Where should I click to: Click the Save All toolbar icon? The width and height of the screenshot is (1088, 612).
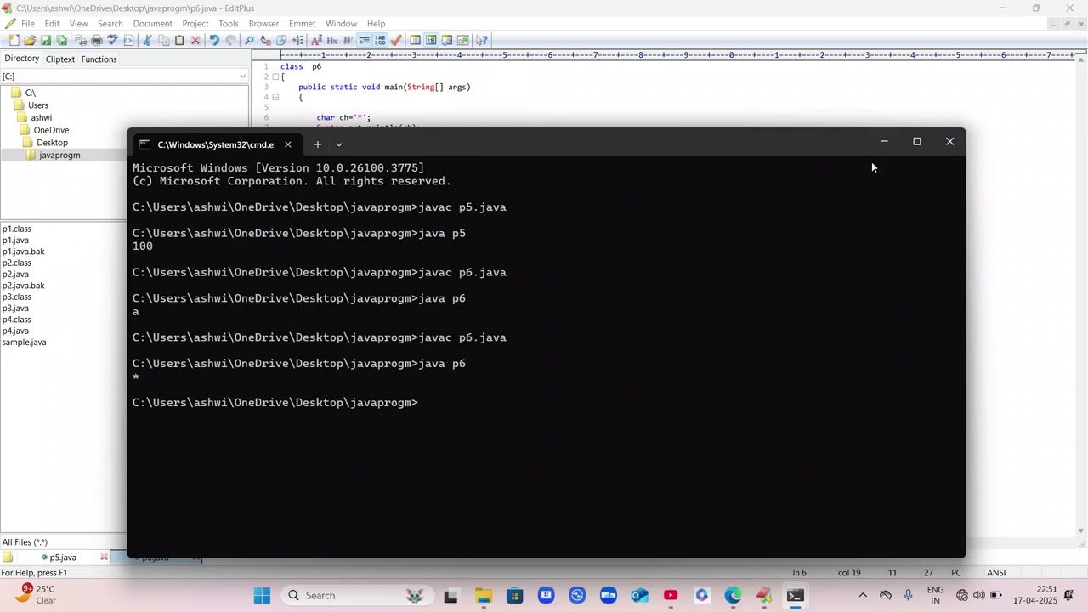pos(60,40)
